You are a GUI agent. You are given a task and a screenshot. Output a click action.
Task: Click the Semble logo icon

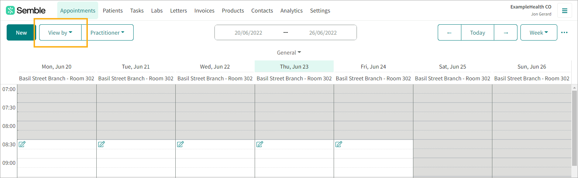(10, 10)
